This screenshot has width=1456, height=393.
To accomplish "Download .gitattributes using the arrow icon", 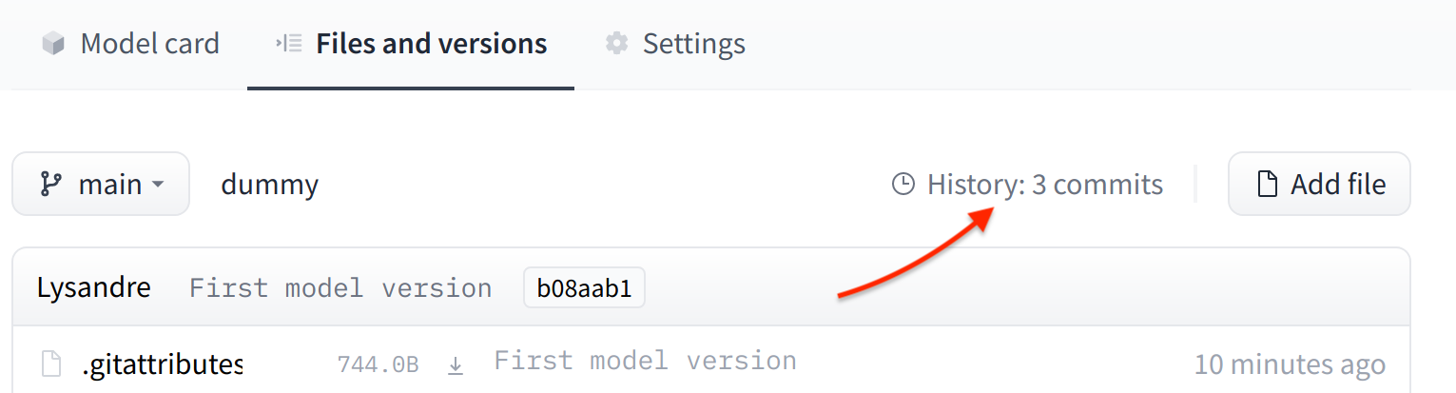I will 456,364.
